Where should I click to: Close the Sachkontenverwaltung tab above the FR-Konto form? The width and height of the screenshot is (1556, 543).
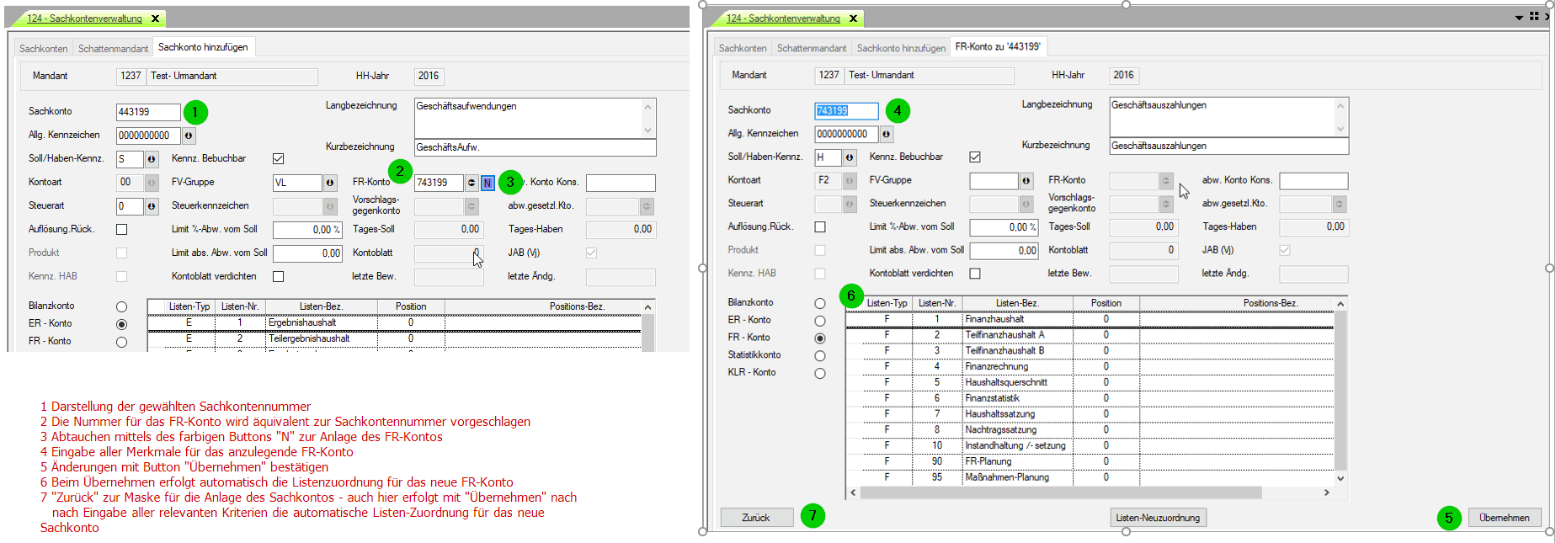[x=853, y=19]
